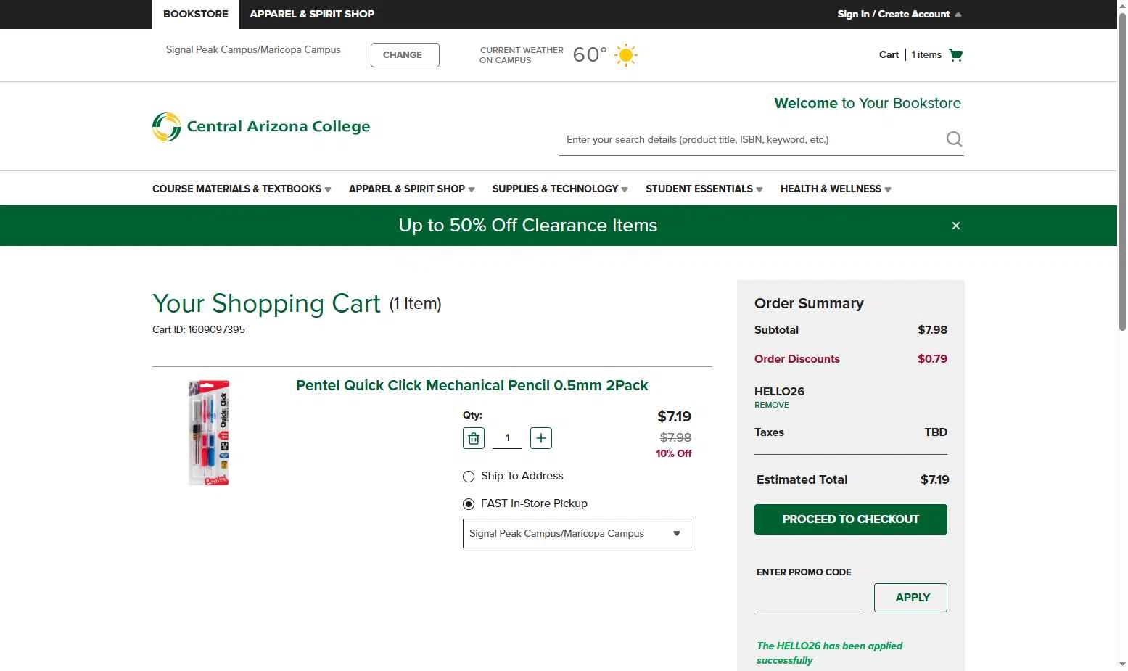This screenshot has width=1128, height=671.
Task: Click the Order Discounts $0.79 amount
Action: pyautogui.click(x=932, y=359)
